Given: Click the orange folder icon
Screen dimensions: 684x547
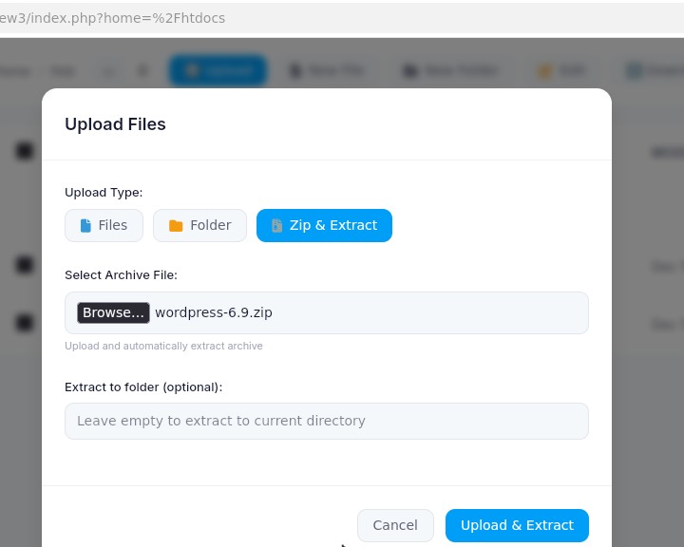Looking at the screenshot, I should (x=176, y=226).
